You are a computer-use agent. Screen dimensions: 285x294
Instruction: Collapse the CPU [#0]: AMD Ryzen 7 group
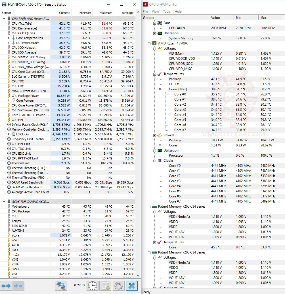tap(4, 19)
